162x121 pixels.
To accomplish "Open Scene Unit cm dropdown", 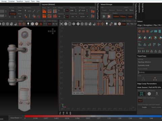I will (x=74, y=16).
